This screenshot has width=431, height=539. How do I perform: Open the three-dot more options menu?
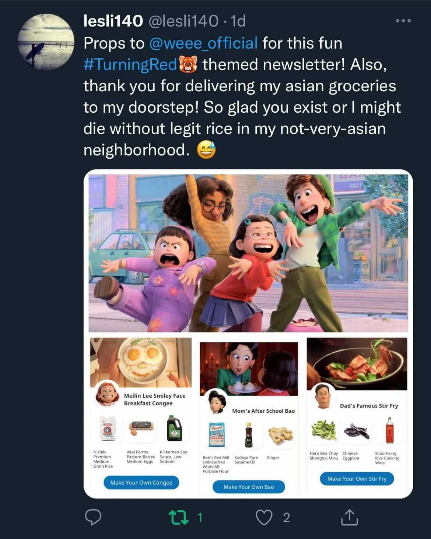click(403, 21)
